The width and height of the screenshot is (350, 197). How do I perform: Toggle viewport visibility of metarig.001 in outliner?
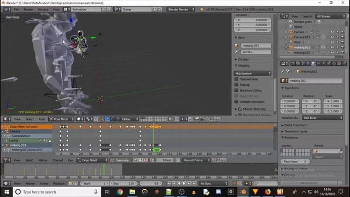coord(332,48)
